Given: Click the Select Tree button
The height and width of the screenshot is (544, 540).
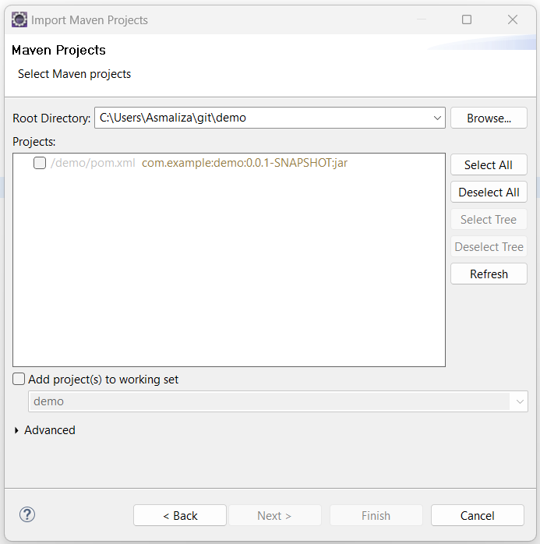Looking at the screenshot, I should pyautogui.click(x=489, y=220).
